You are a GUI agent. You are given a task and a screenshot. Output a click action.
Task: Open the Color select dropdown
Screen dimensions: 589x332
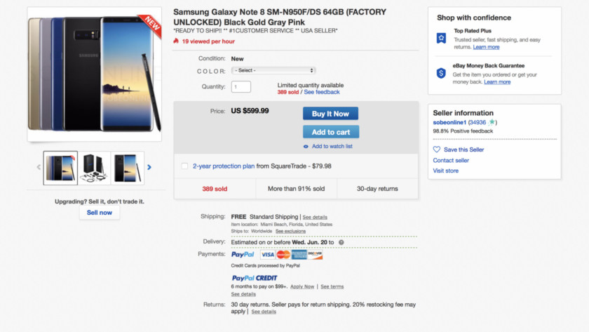click(x=273, y=70)
